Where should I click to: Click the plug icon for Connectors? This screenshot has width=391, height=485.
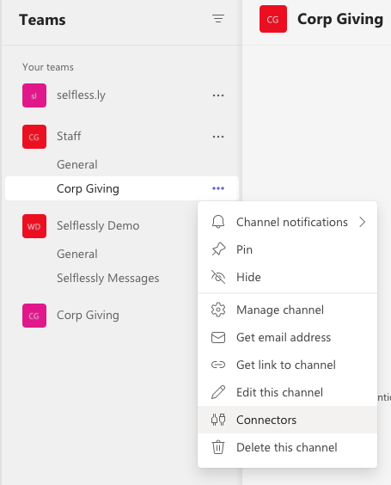(218, 420)
